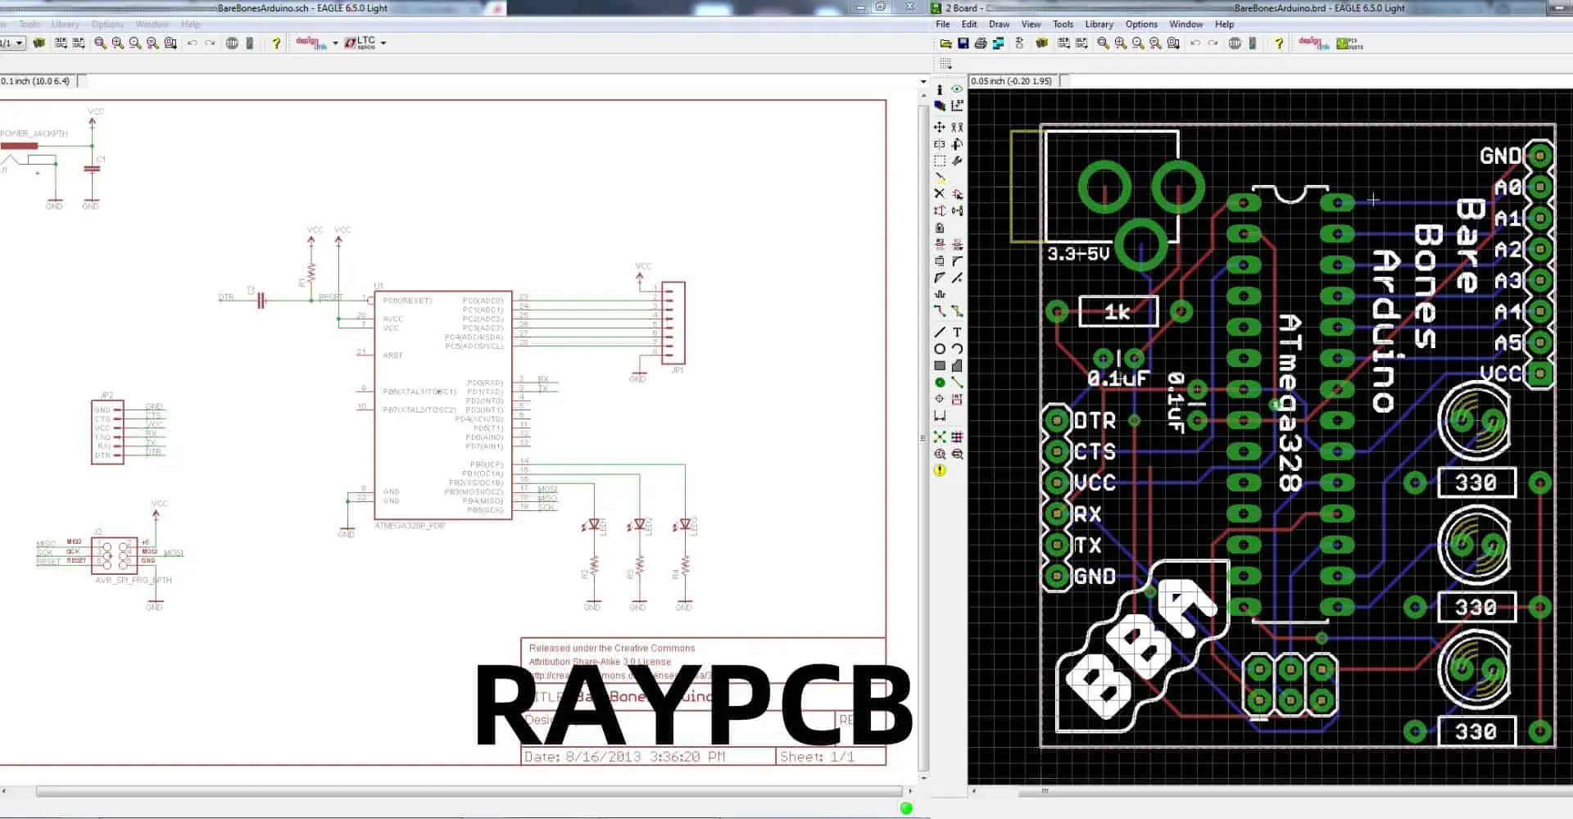Click the Save icon in board toolbar
Viewport: 1573px width, 819px height.
coord(963,43)
